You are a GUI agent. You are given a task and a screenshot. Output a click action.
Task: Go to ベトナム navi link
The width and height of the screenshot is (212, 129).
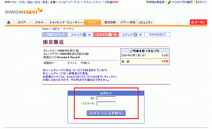[x=87, y=2]
